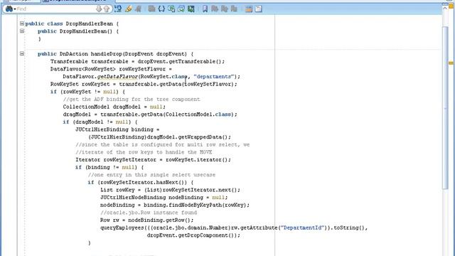Viewport: 455px width, 256px height.
Task: Collapse the DropHandlerBean class fold
Action: (x=22, y=23)
